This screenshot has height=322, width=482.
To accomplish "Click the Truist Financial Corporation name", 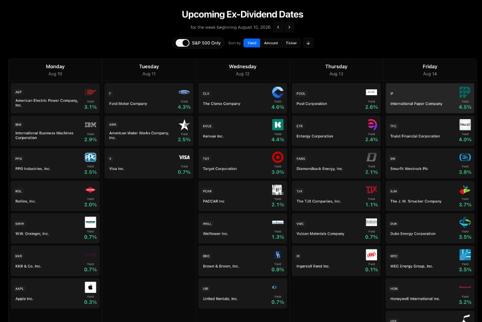I will (x=415, y=136).
